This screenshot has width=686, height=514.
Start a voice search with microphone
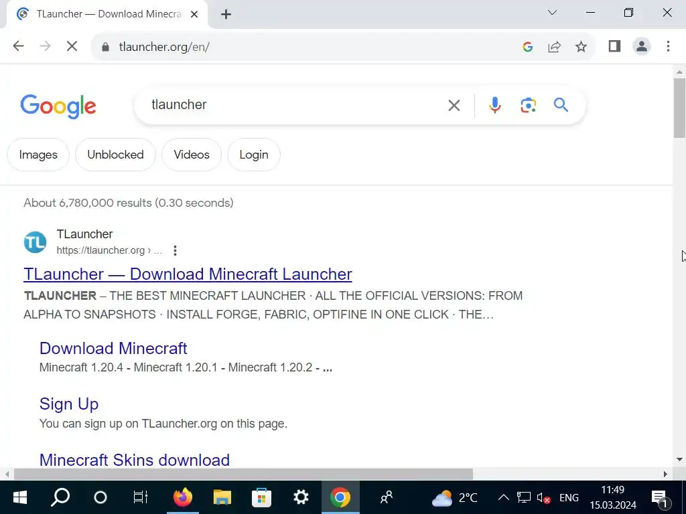(495, 105)
